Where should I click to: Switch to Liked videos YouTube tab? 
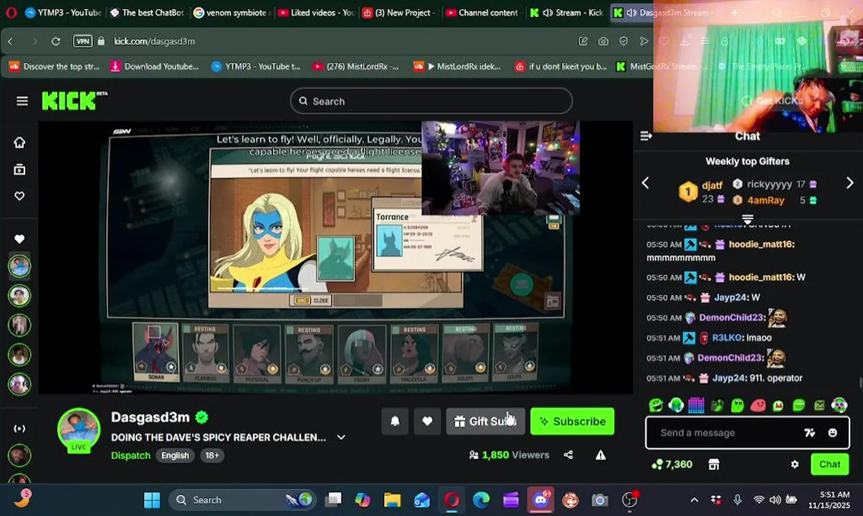coord(315,12)
